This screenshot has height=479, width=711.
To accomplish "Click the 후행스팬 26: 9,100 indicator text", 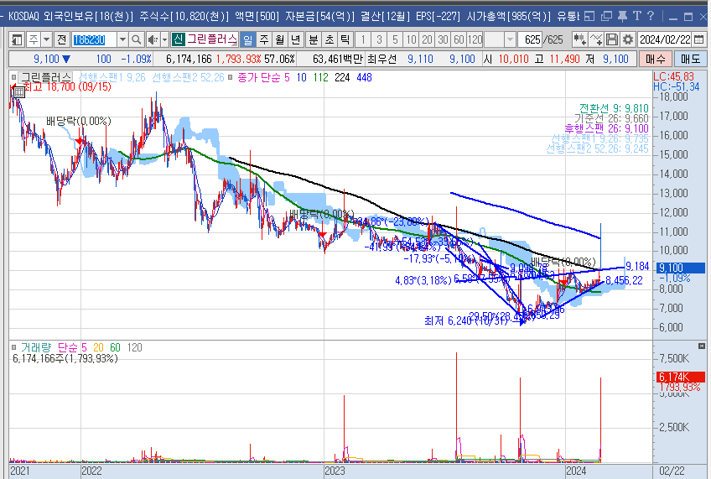I will [607, 128].
